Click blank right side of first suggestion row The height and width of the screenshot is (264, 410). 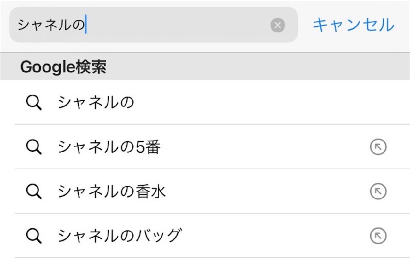pos(315,103)
